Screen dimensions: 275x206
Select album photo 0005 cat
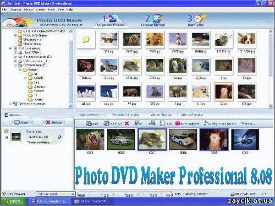tap(214, 139)
